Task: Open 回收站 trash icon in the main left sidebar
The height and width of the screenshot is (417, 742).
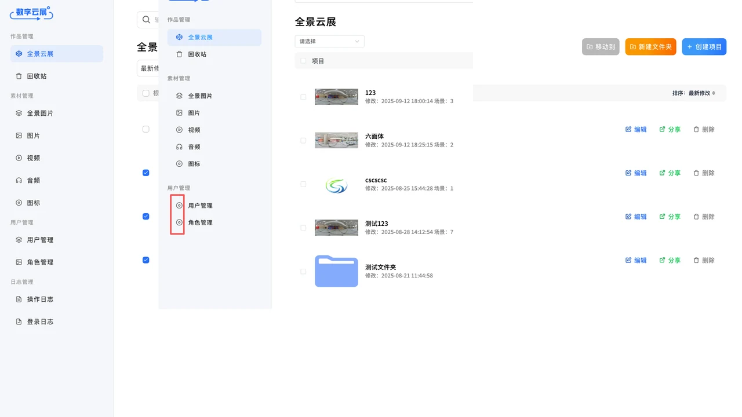Action: click(19, 76)
